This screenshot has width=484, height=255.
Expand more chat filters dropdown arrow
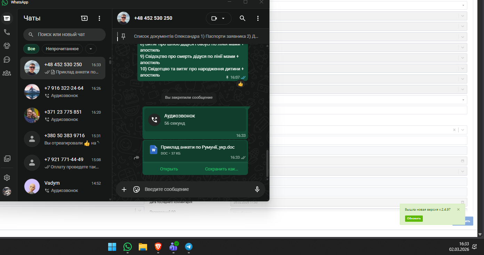point(91,49)
